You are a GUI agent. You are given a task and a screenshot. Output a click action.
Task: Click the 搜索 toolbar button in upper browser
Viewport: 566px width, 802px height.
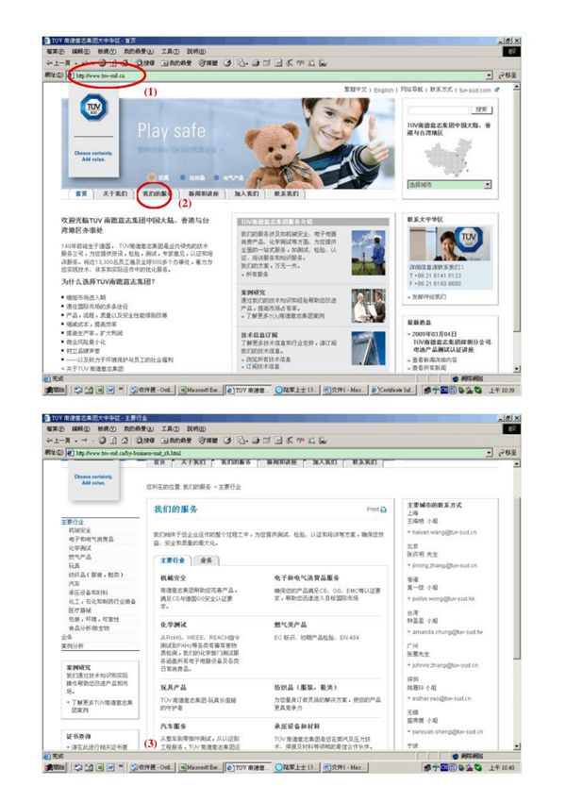pos(148,61)
